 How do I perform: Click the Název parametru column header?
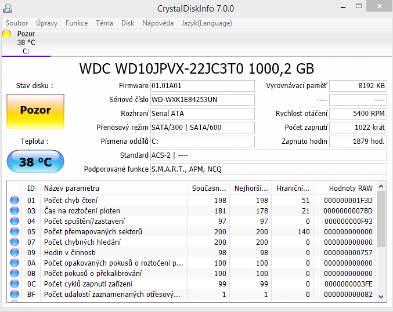(114, 188)
